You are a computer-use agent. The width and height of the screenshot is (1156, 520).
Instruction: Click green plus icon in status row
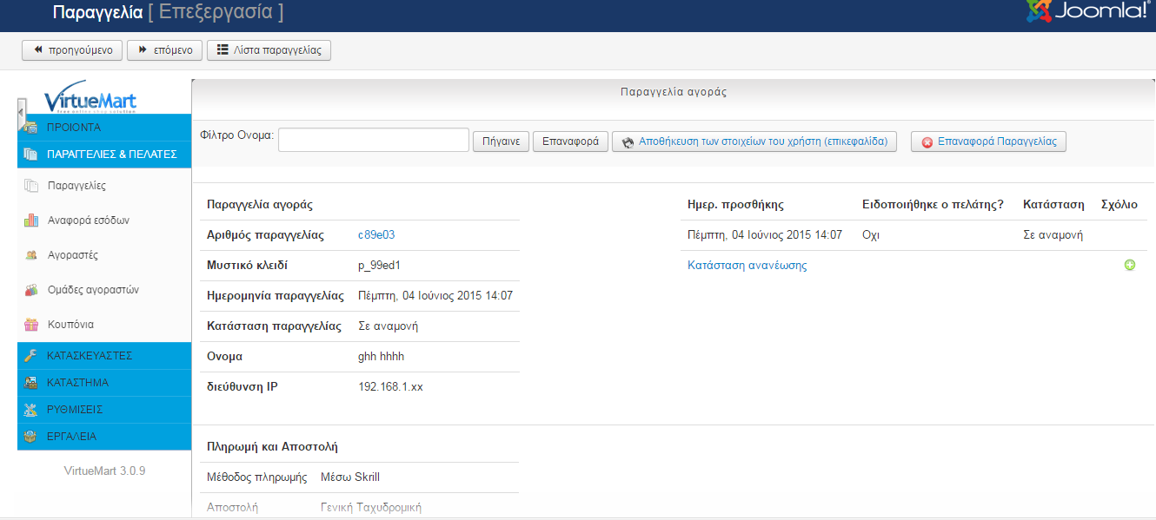pos(1130,265)
